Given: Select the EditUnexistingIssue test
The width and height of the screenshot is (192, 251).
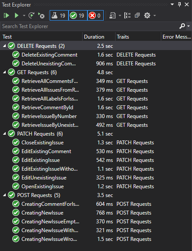Looking at the screenshot, I should click(x=96, y=178).
